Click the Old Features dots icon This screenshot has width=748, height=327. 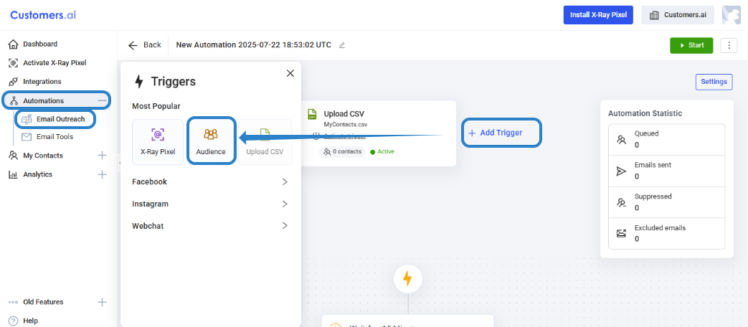coord(14,302)
